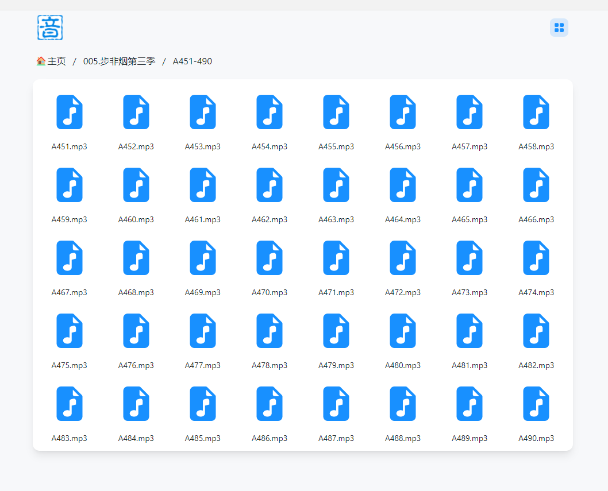
Task: Toggle the grid view layout button
Action: tap(559, 28)
